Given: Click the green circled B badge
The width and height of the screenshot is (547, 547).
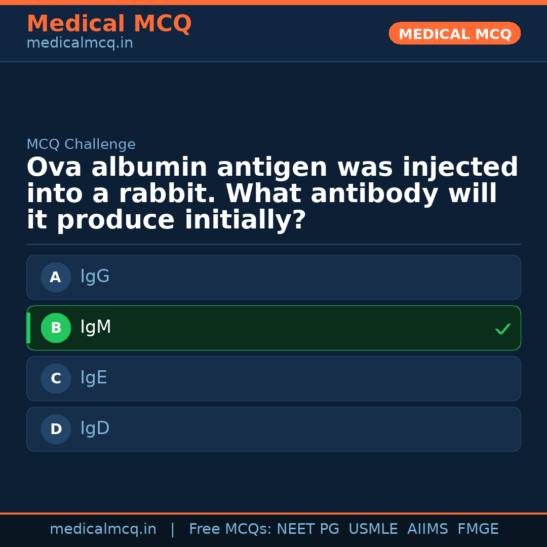Looking at the screenshot, I should 56,328.
